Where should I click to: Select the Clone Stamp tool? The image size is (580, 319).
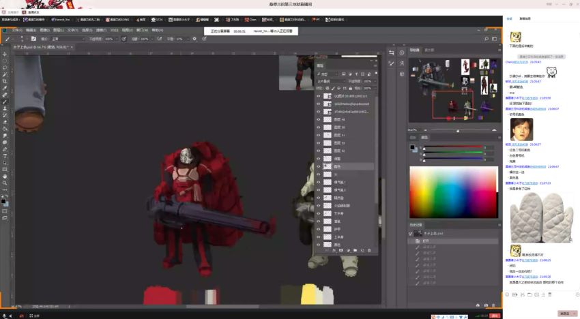point(5,108)
